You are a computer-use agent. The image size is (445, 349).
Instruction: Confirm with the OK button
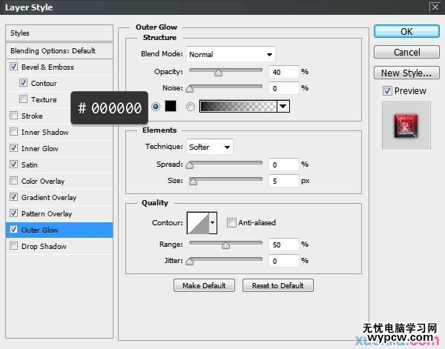tap(406, 31)
